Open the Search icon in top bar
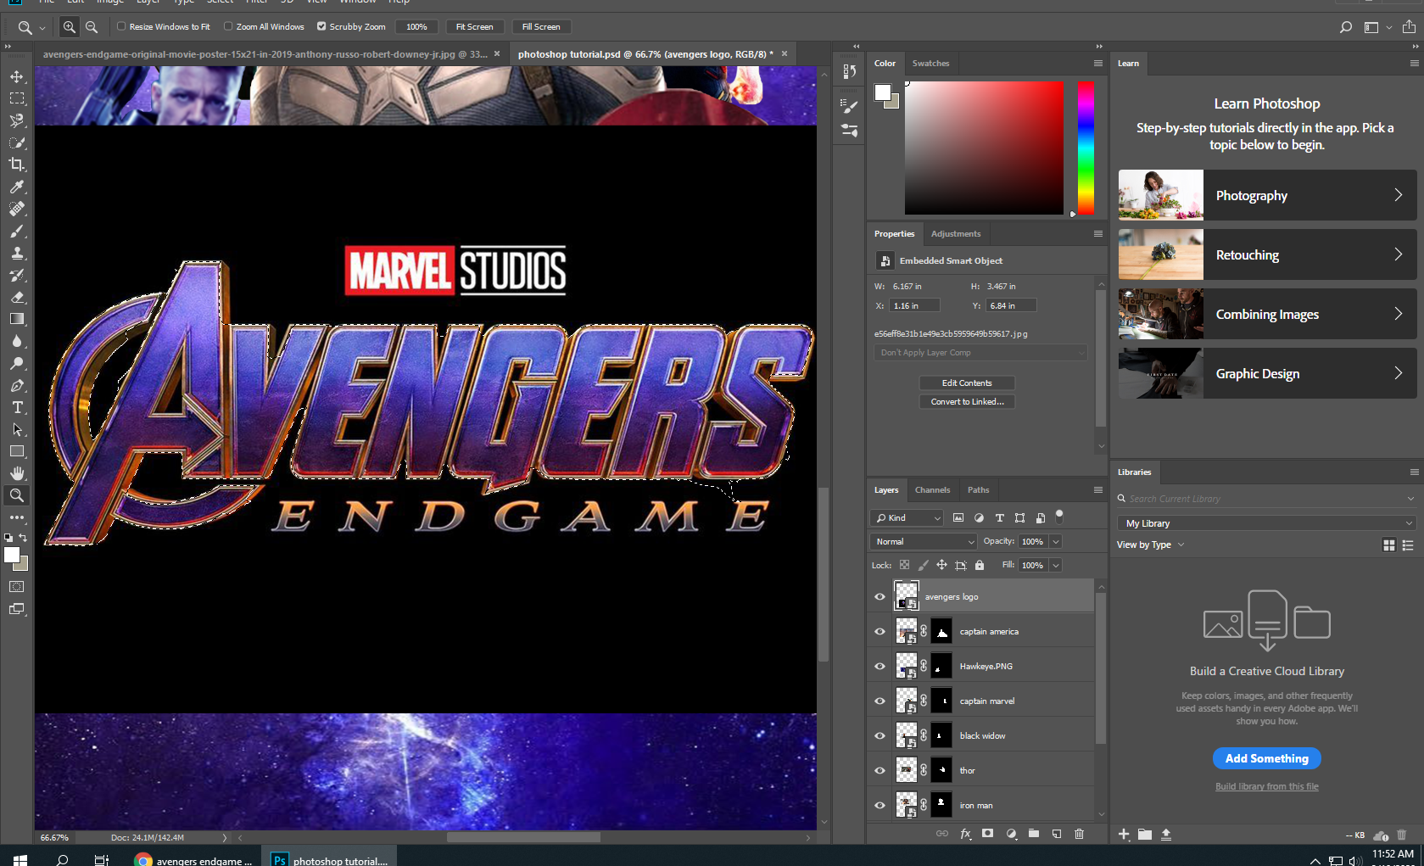The height and width of the screenshot is (866, 1424). [1345, 27]
